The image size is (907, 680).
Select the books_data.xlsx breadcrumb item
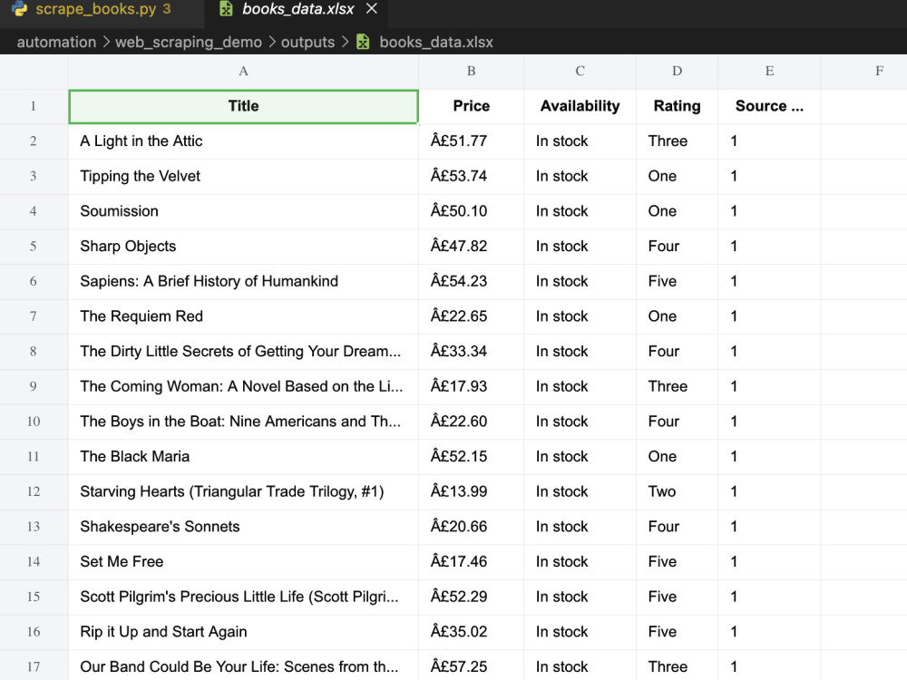tap(436, 43)
